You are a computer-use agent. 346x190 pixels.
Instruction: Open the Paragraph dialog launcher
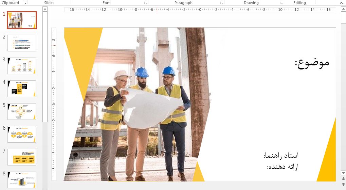click(x=222, y=3)
